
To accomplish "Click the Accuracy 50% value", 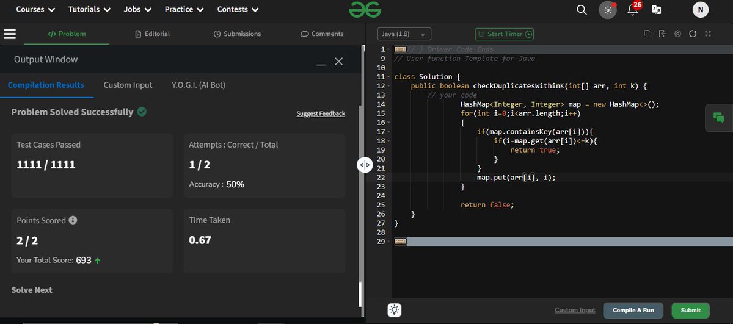I will [235, 184].
